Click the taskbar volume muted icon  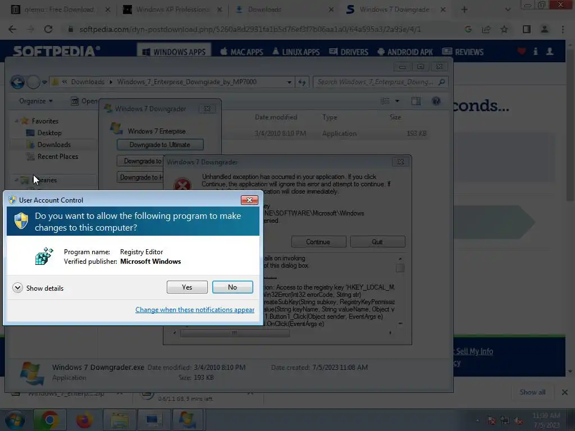[x=518, y=421]
